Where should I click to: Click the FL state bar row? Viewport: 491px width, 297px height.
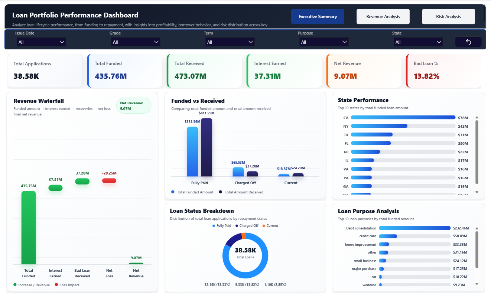pos(406,143)
